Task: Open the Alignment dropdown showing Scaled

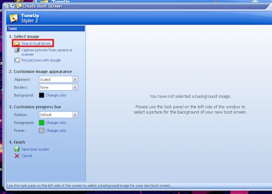Action: pos(58,79)
